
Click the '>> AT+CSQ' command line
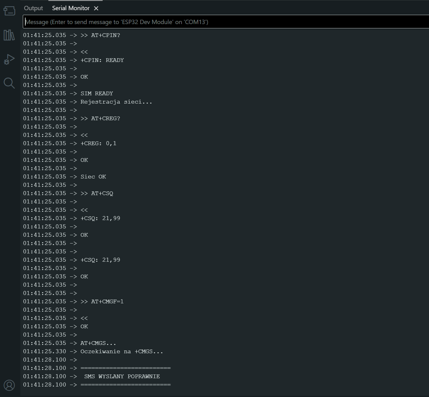click(x=97, y=193)
